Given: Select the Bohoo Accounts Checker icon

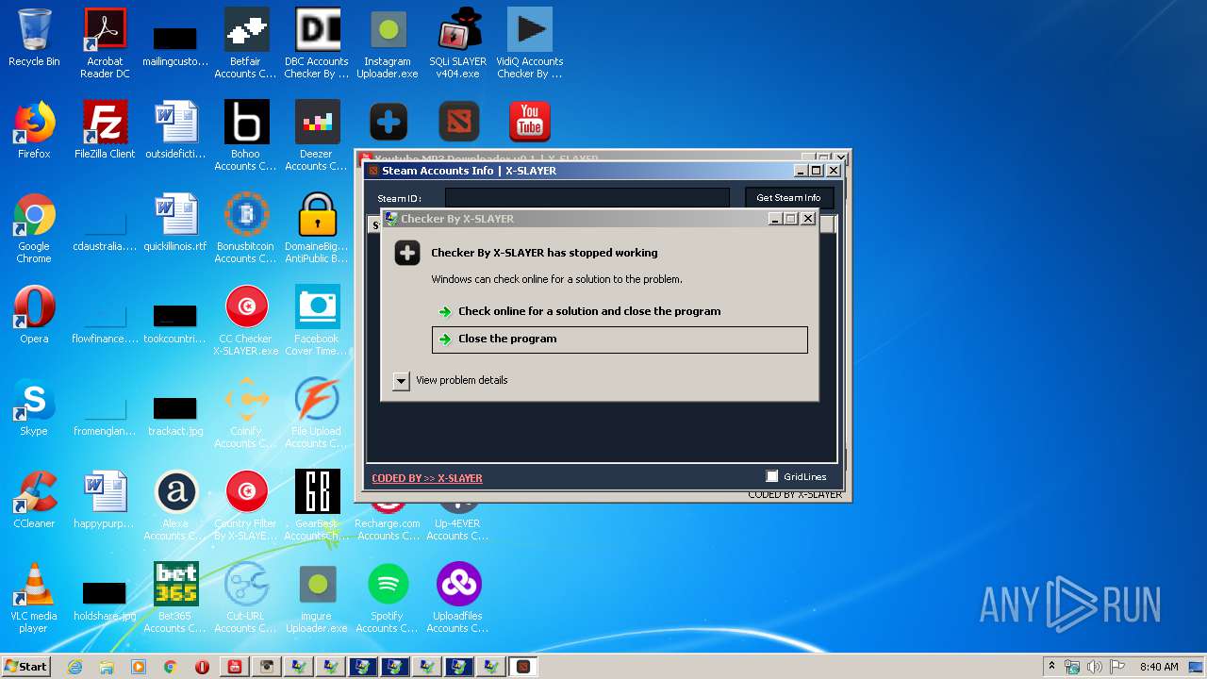Looking at the screenshot, I should click(246, 135).
